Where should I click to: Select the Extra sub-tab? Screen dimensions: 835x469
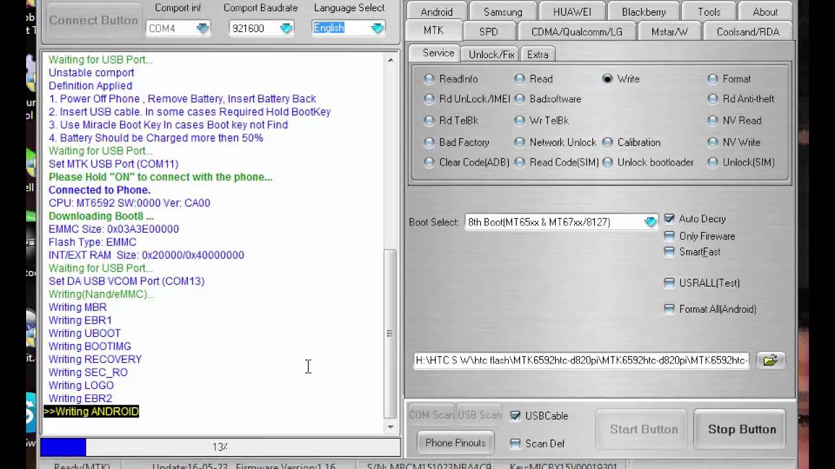point(538,54)
